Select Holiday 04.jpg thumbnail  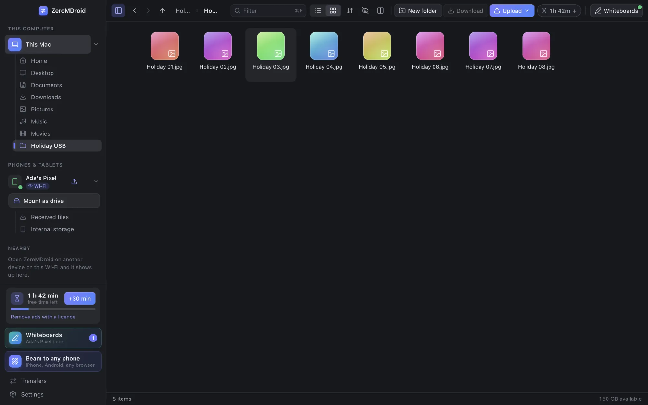[x=324, y=46]
